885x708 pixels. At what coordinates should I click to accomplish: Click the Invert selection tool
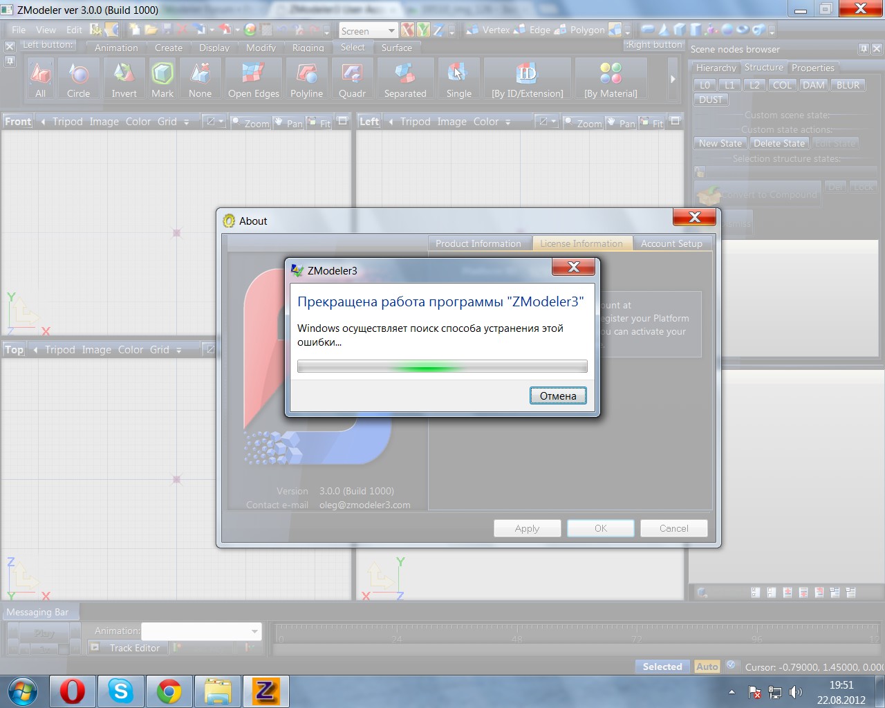tap(124, 80)
